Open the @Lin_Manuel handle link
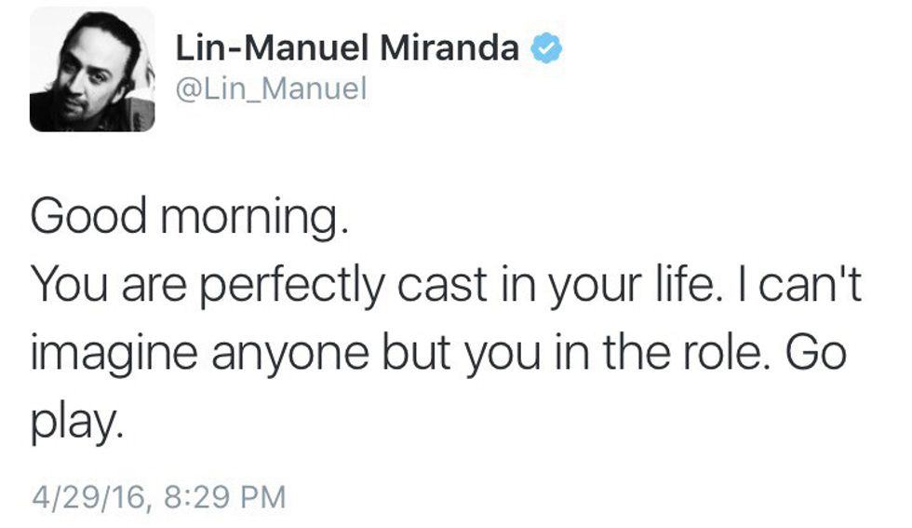Image resolution: width=912 pixels, height=528 pixels. point(271,89)
